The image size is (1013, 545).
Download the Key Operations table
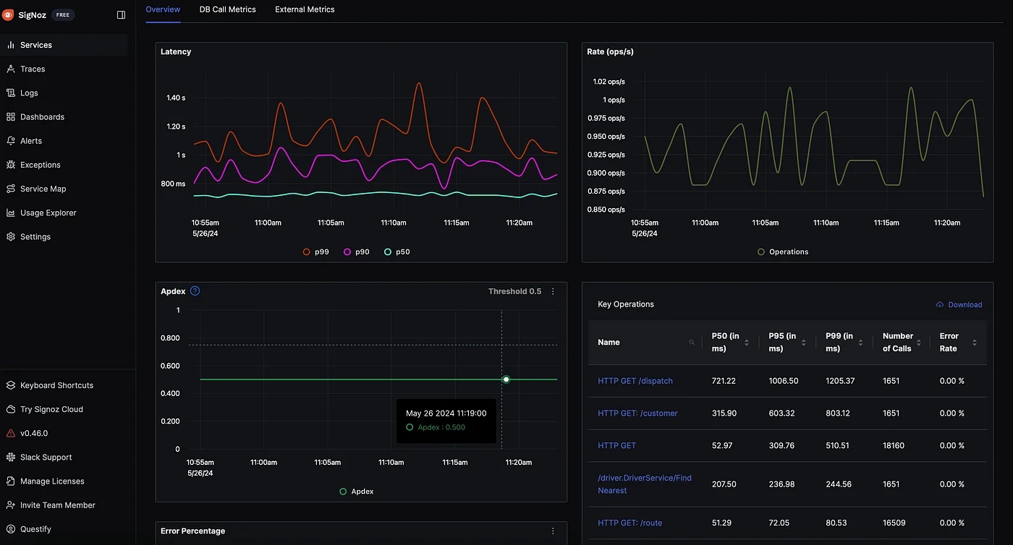click(x=959, y=304)
